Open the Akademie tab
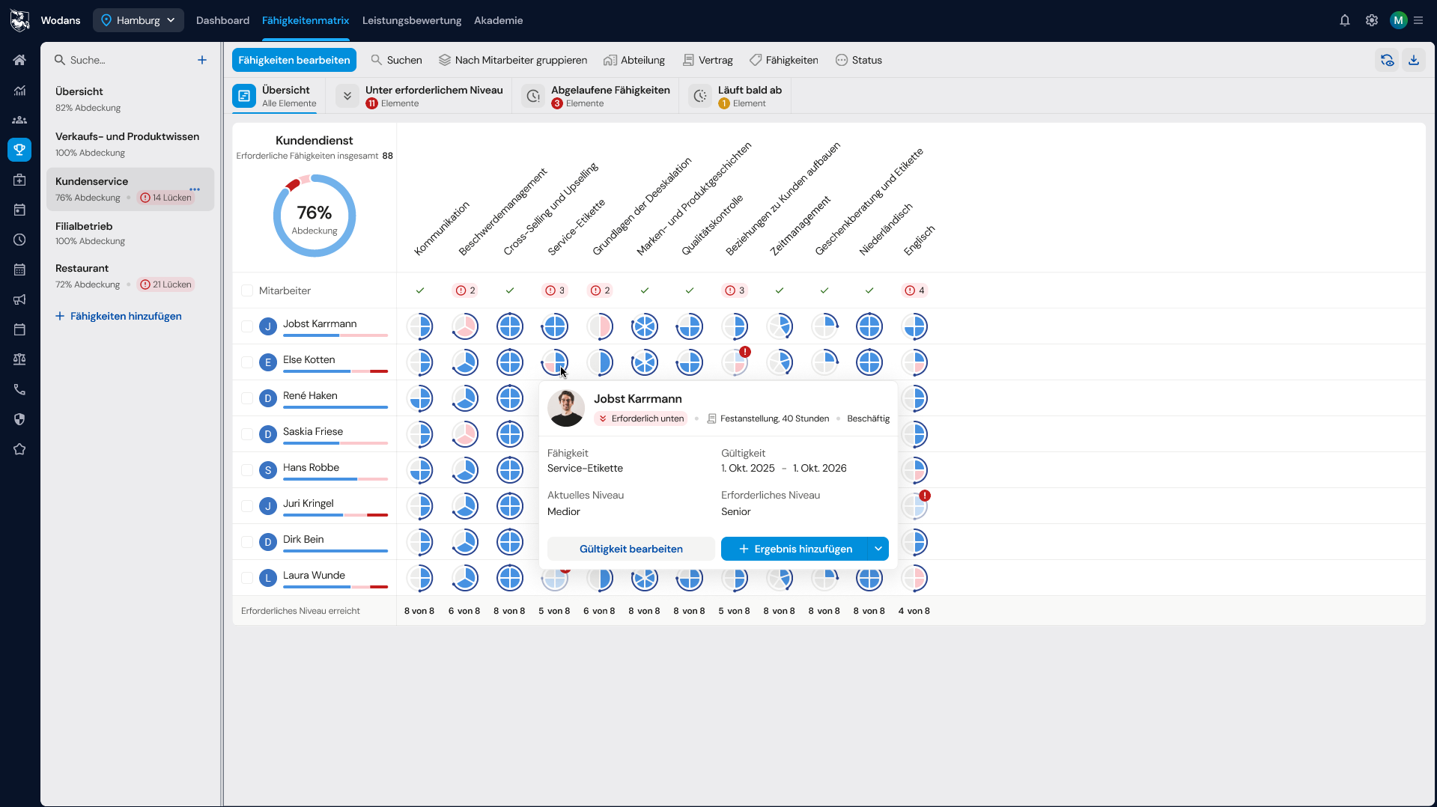This screenshot has width=1437, height=807. [498, 20]
